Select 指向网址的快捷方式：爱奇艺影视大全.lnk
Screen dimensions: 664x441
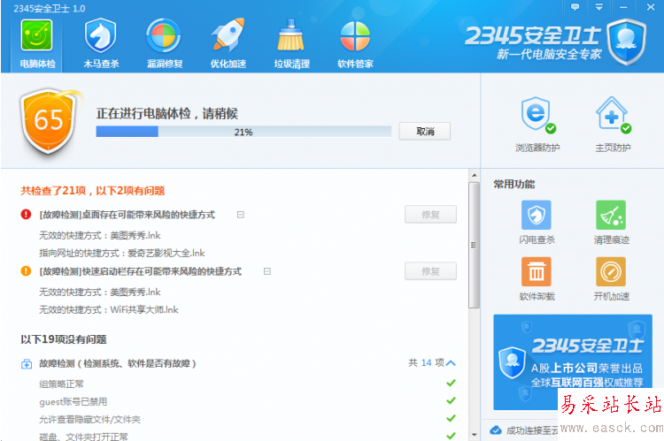122,254
